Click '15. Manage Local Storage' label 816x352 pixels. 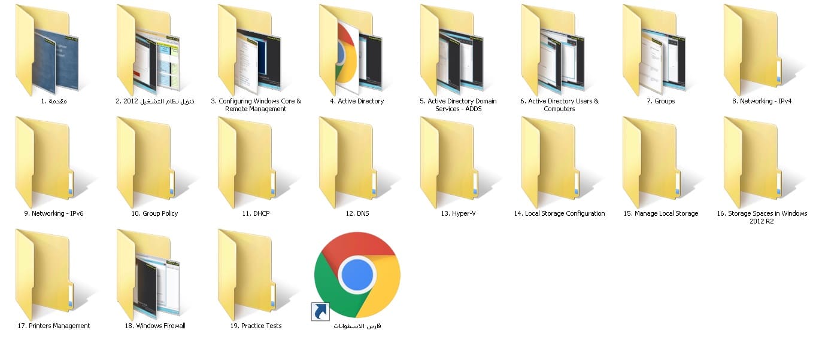point(661,214)
